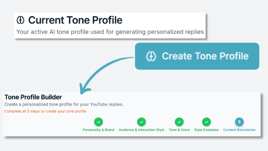
Task: Select the green checkmark above Tone & Voice
Action: point(179,122)
